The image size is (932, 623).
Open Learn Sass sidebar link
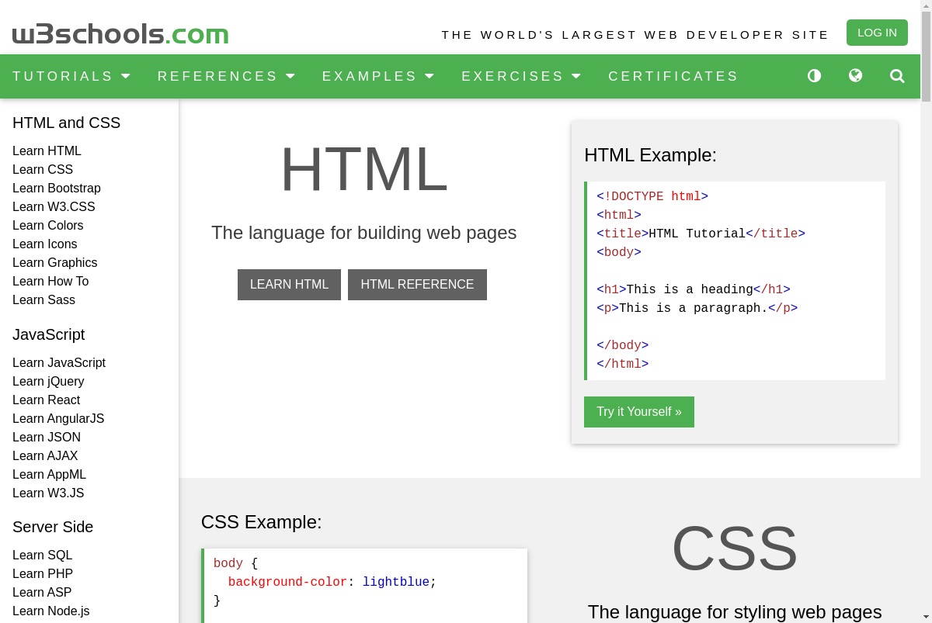(43, 300)
